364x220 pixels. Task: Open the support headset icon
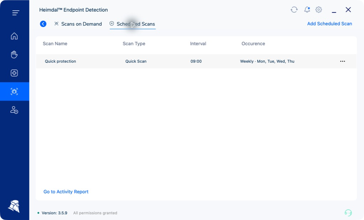click(348, 213)
